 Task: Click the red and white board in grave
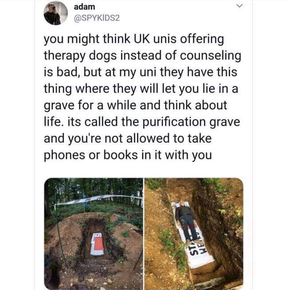97,244
